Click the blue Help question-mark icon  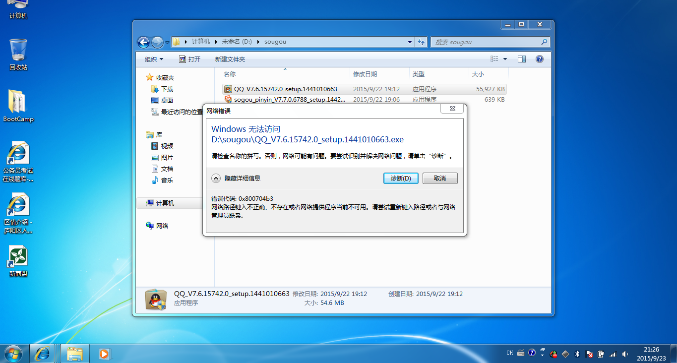(540, 59)
